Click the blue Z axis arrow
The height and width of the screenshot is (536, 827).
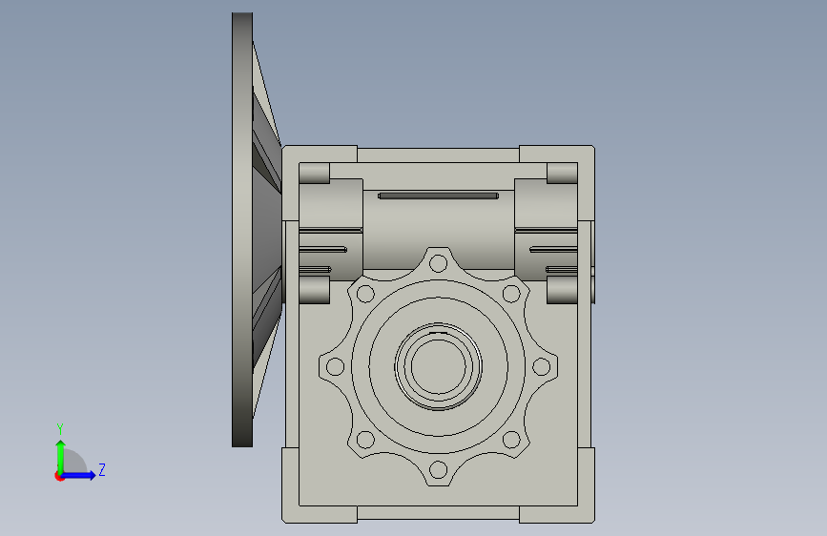point(79,475)
